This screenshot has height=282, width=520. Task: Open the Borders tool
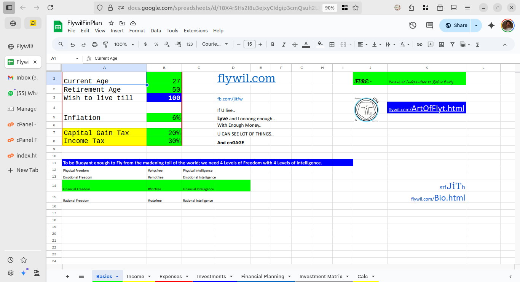click(x=332, y=45)
